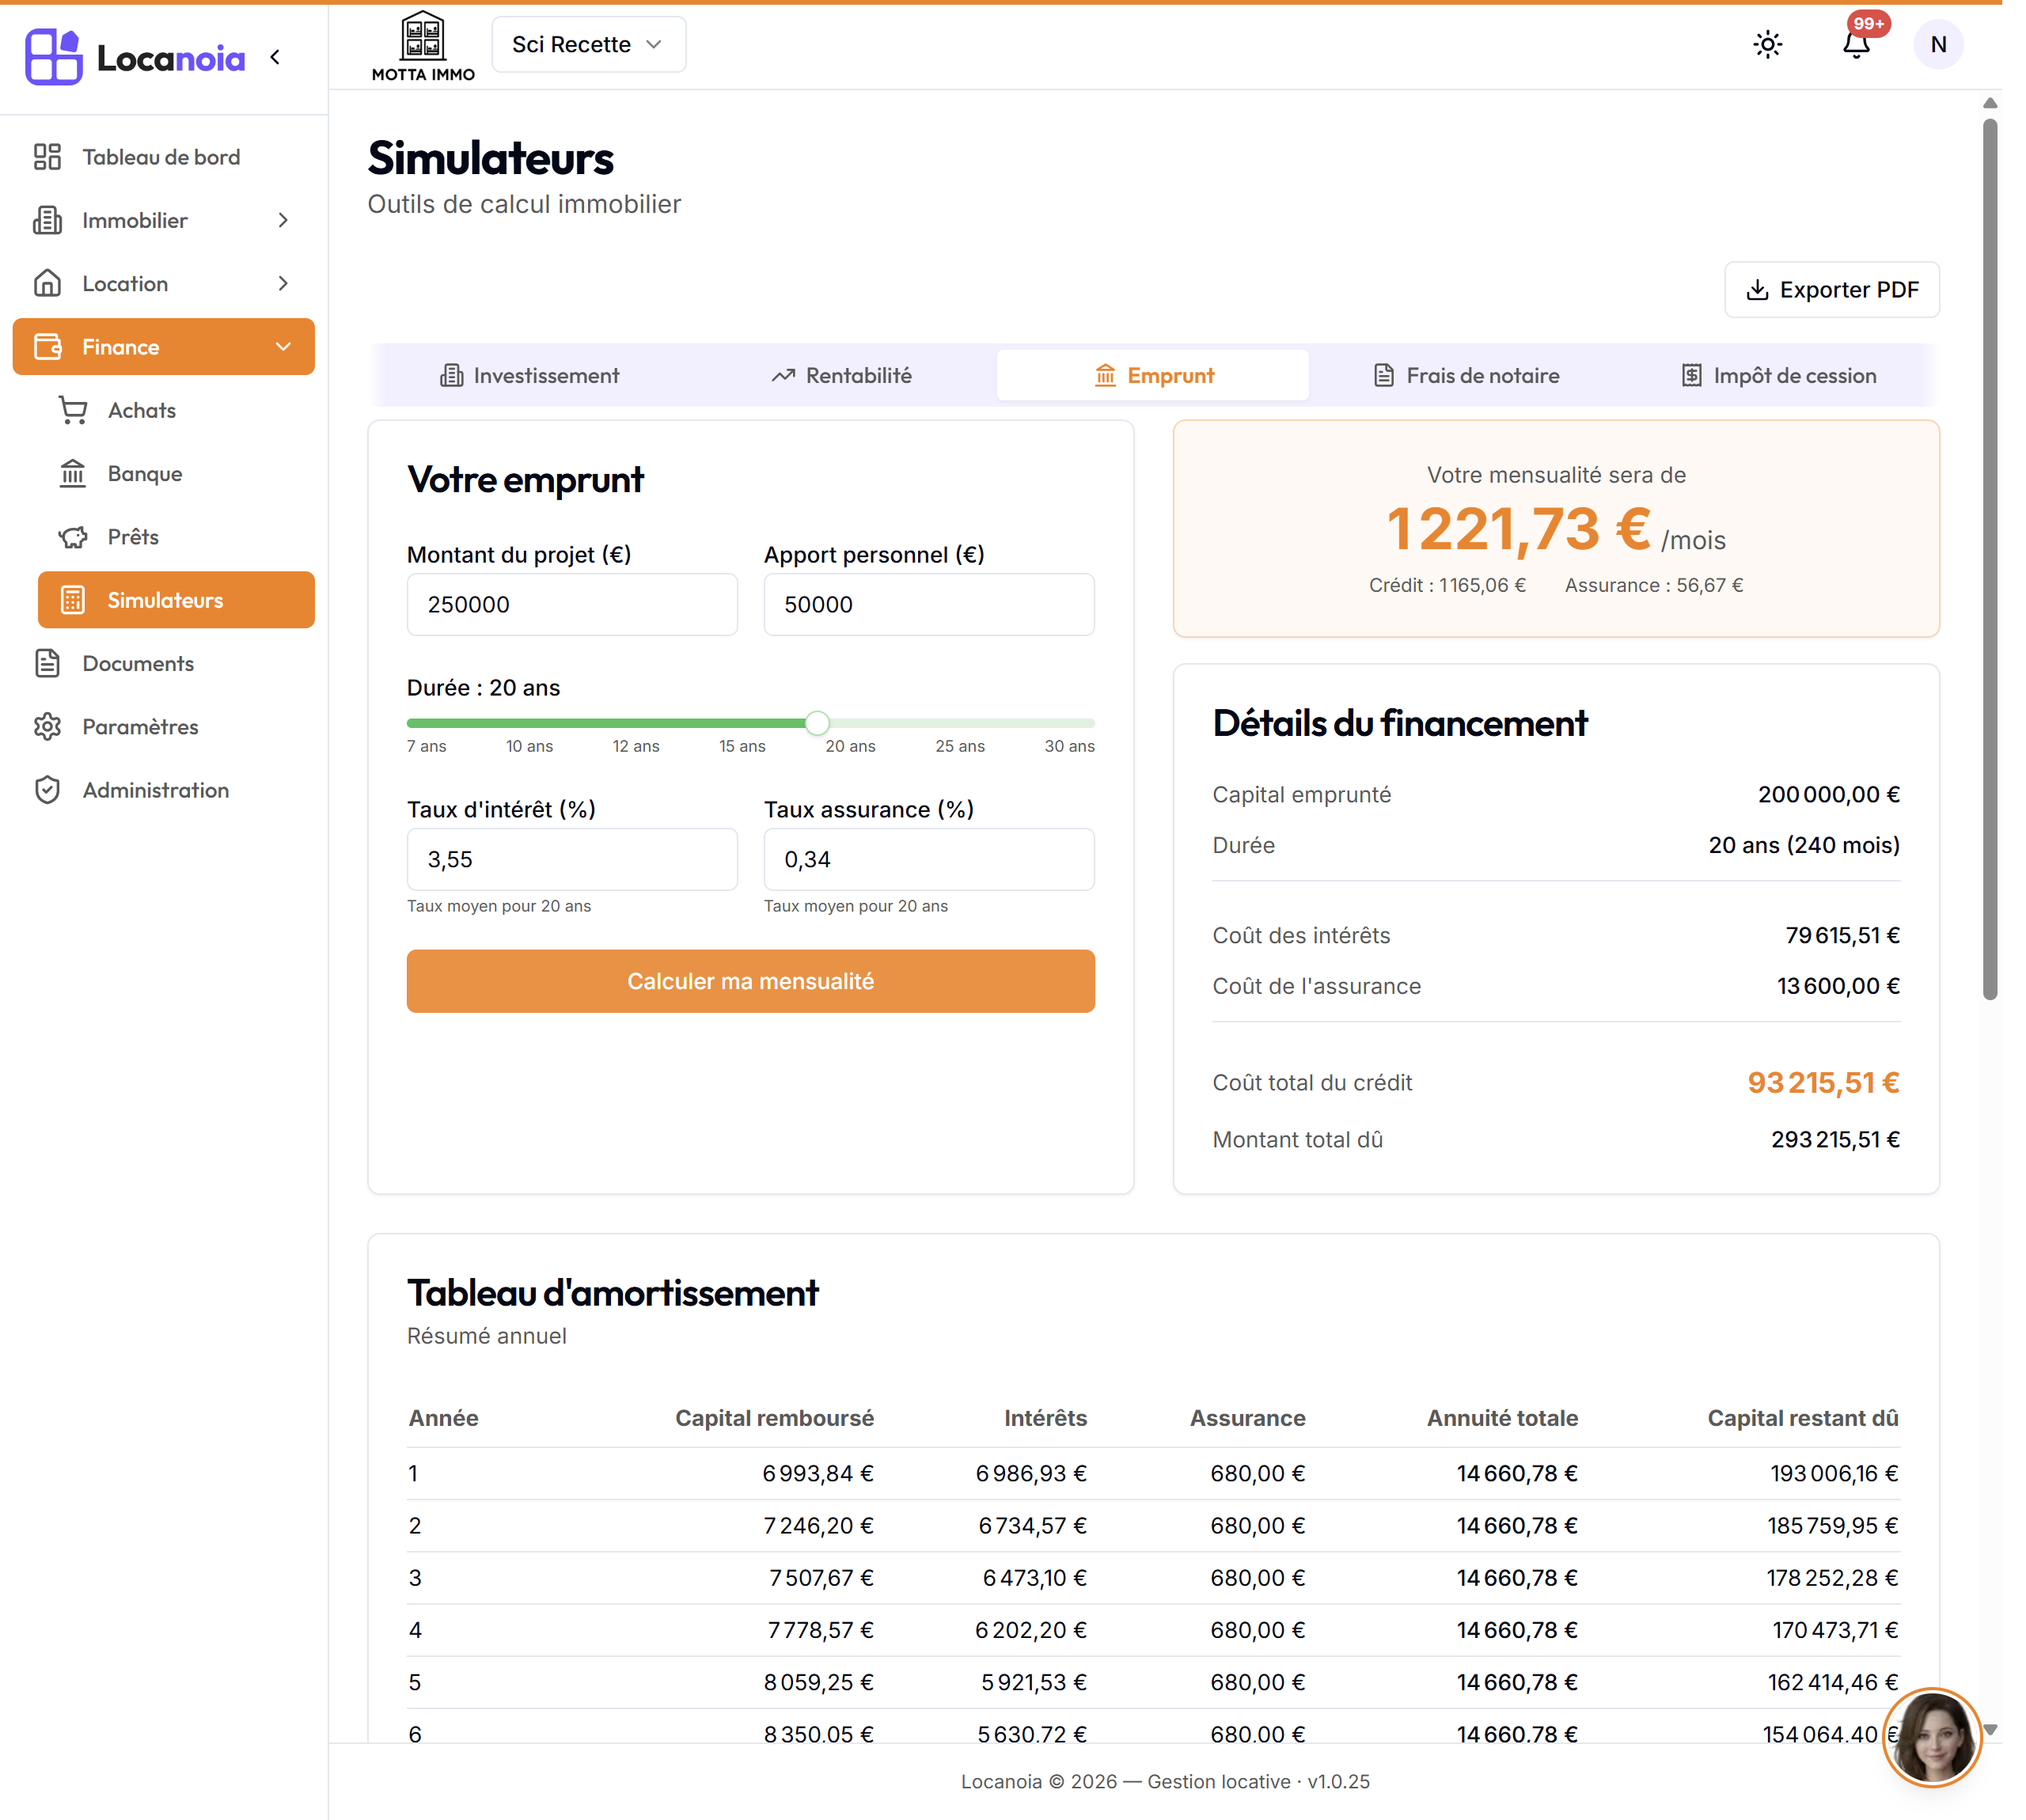The height and width of the screenshot is (1820, 2026).
Task: Collapse the sidebar with the chevron arrow
Action: [275, 57]
